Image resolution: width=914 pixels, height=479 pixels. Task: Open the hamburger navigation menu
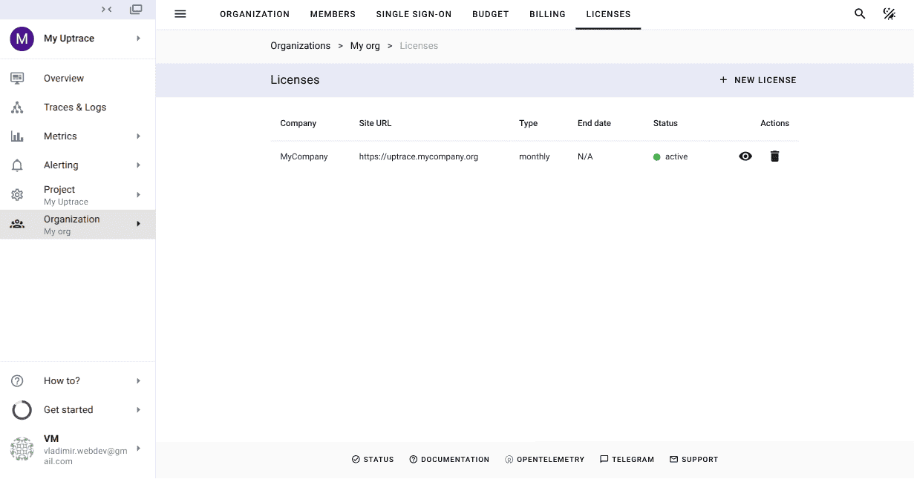(180, 14)
